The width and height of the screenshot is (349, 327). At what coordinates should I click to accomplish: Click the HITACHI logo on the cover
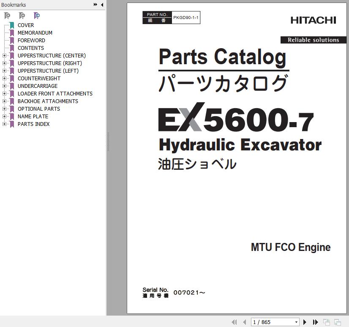(x=314, y=20)
